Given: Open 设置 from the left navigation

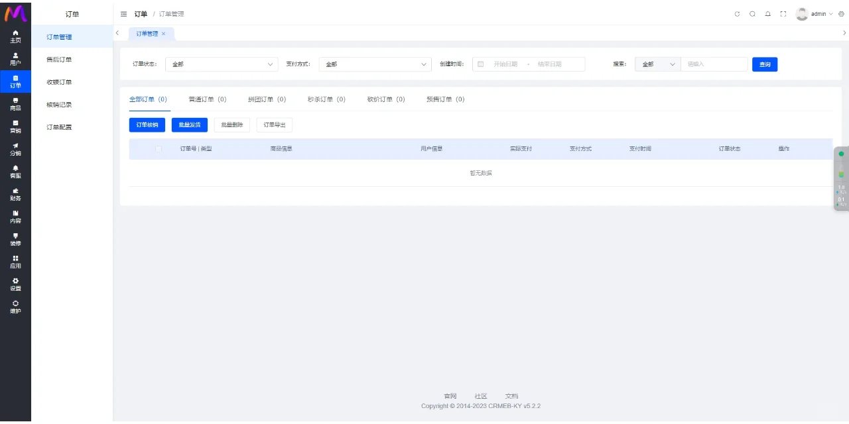Looking at the screenshot, I should [15, 284].
